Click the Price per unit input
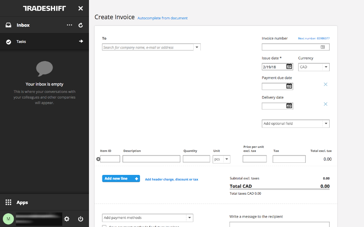Image resolution: width=364 pixels, height=227 pixels. coord(255,159)
